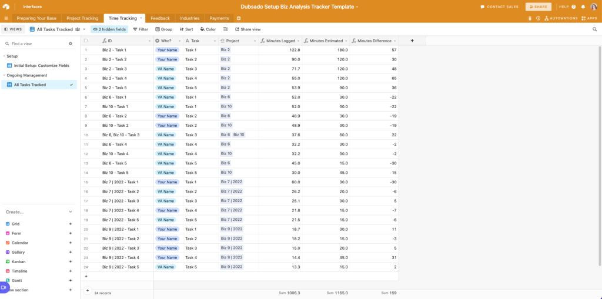Collapse the Create section chevron
Screen dimensions: 602x299
click(71, 212)
